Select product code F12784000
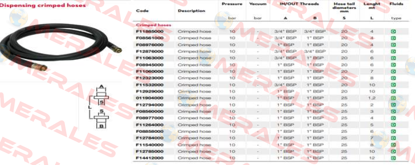Screen dimensions: 415x165 coord(150,138)
